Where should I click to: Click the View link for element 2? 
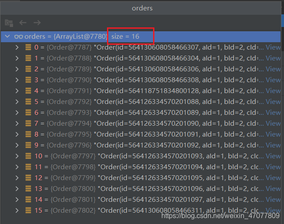click(x=273, y=69)
